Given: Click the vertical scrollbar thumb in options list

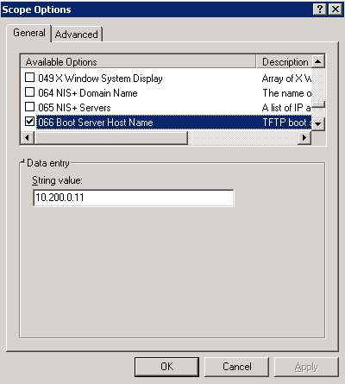Looking at the screenshot, I should pos(318,104).
